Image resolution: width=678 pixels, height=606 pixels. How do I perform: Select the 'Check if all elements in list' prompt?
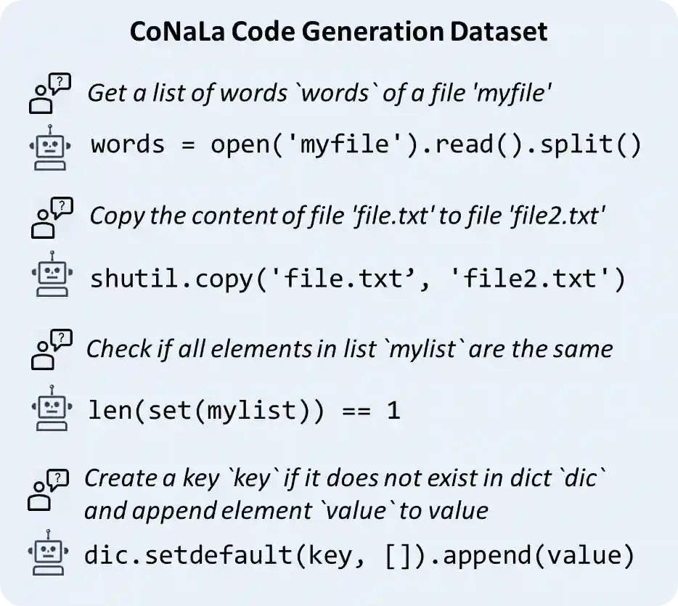(x=349, y=349)
